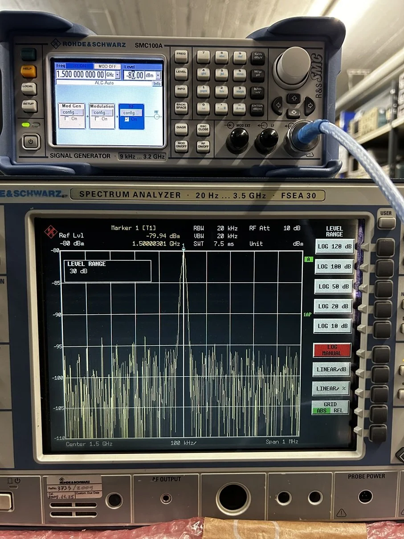Toggle the GRID ABS REL softkey
The width and height of the screenshot is (404, 539).
pos(330,407)
